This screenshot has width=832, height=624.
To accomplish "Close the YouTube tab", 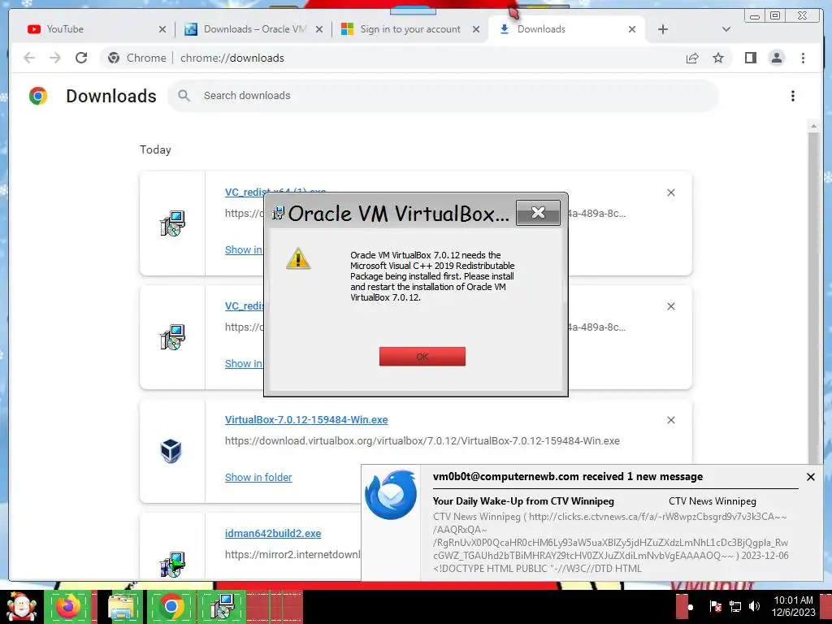I will point(162,29).
